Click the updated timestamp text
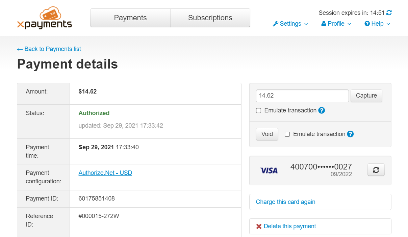 coord(121,126)
